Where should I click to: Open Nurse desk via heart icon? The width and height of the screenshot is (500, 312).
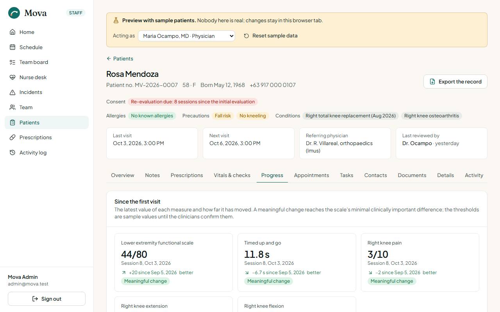click(x=12, y=77)
